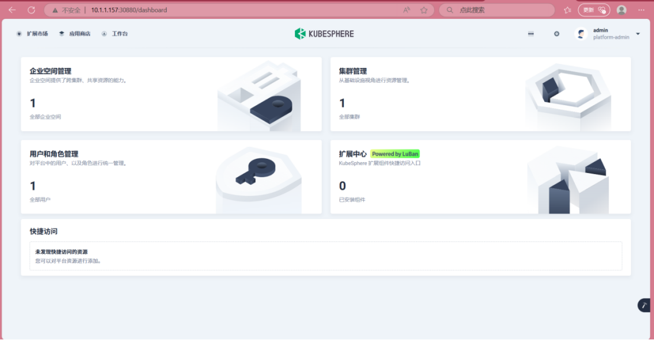
Task: Open the three-dot grid menu icon in header
Action: 531,34
